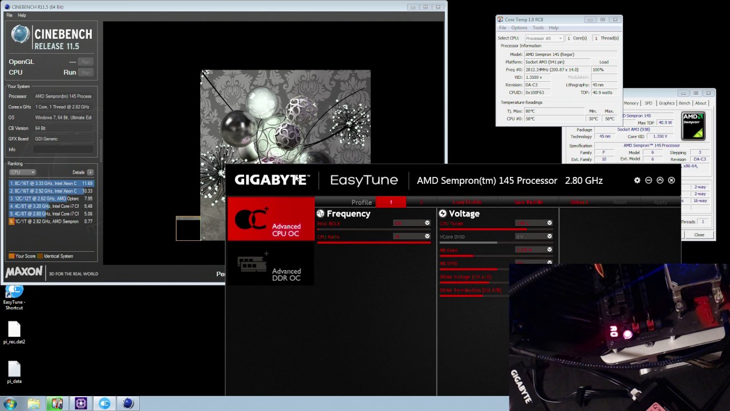Click the Cinebench render tile preview
The height and width of the screenshot is (411, 730).
(188, 228)
